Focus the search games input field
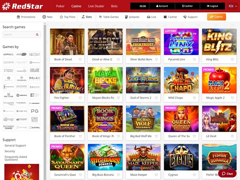 (x=22, y=35)
